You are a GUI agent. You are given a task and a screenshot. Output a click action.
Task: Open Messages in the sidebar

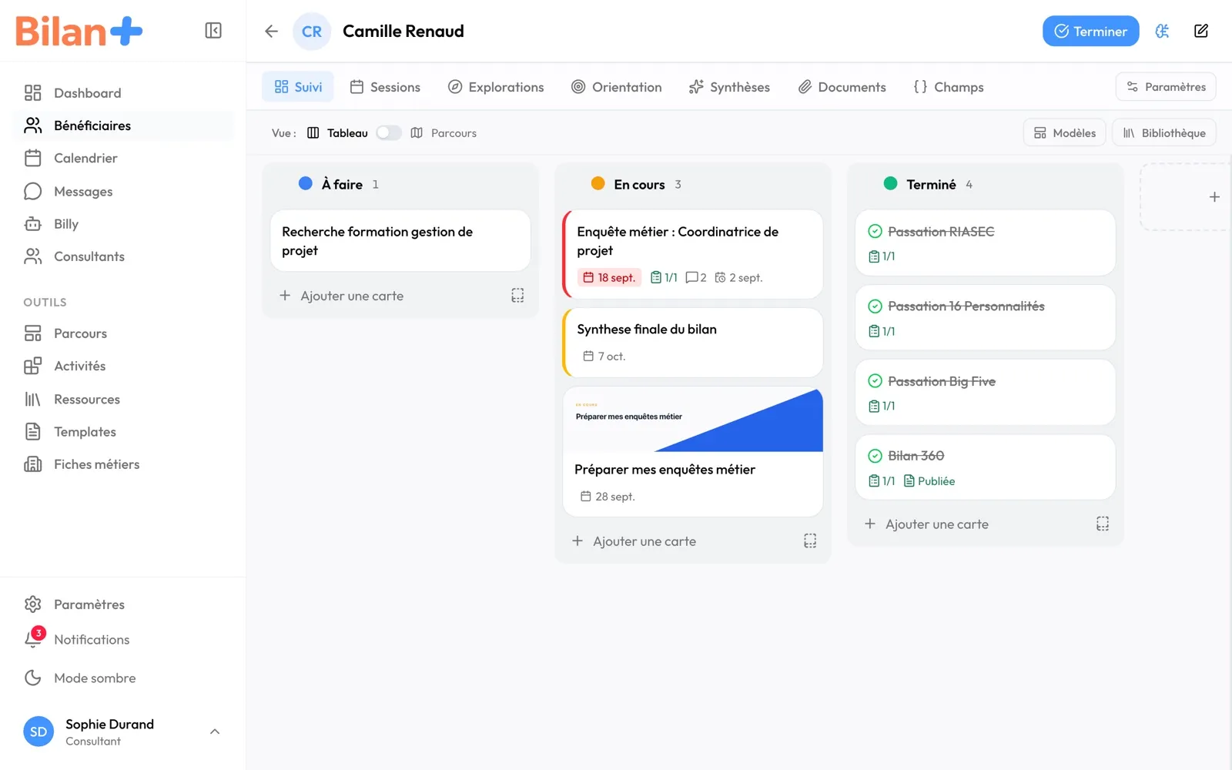(x=123, y=191)
